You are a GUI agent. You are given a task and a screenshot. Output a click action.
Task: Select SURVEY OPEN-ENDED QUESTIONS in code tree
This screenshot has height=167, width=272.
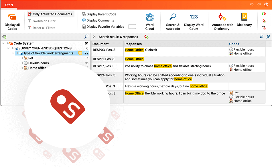(45, 48)
